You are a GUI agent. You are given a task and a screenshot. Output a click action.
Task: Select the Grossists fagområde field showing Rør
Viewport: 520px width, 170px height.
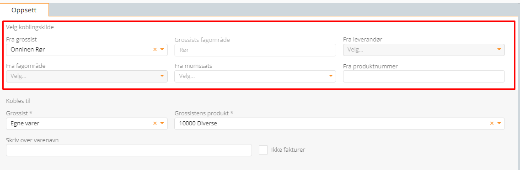[x=255, y=50]
